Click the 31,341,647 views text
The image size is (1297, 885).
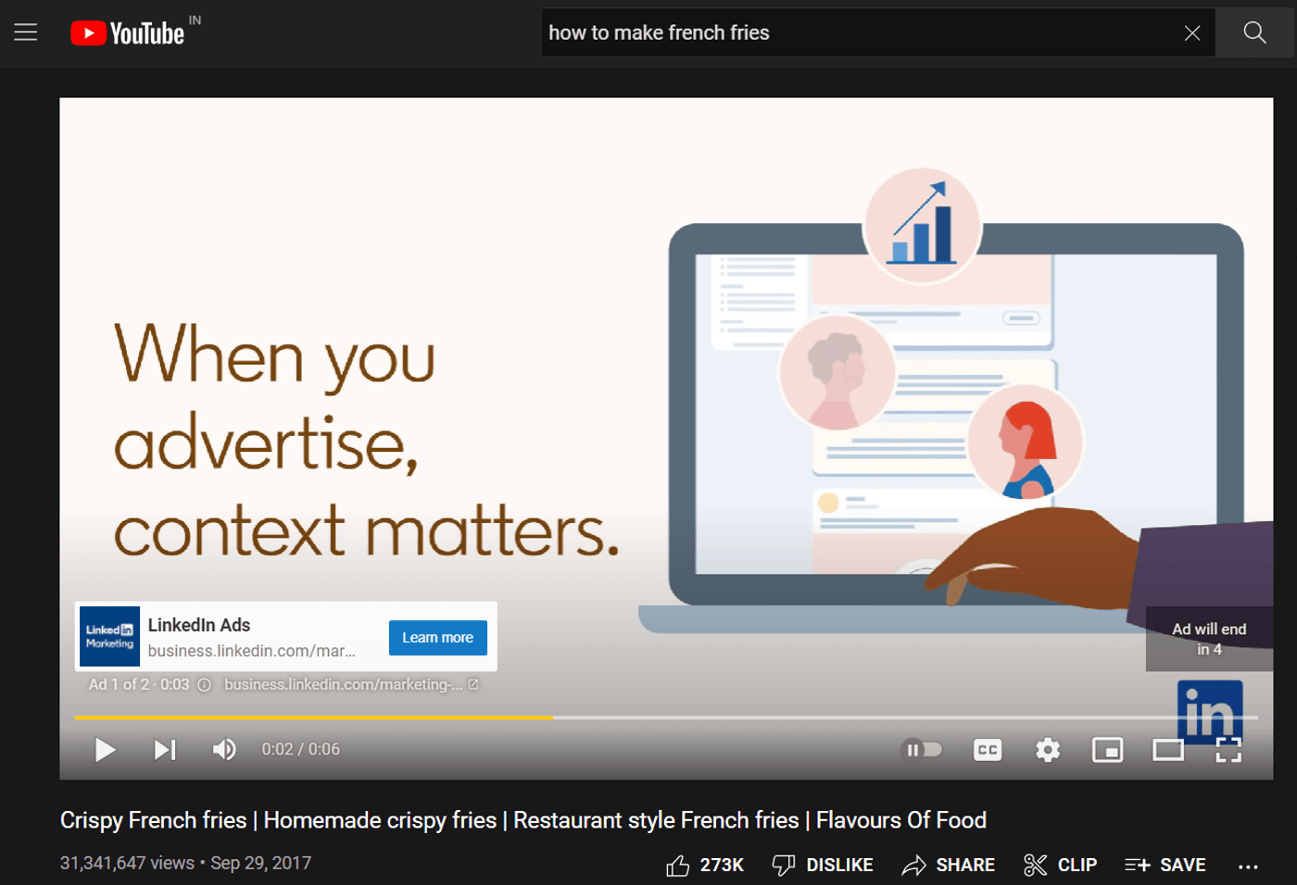(x=127, y=863)
